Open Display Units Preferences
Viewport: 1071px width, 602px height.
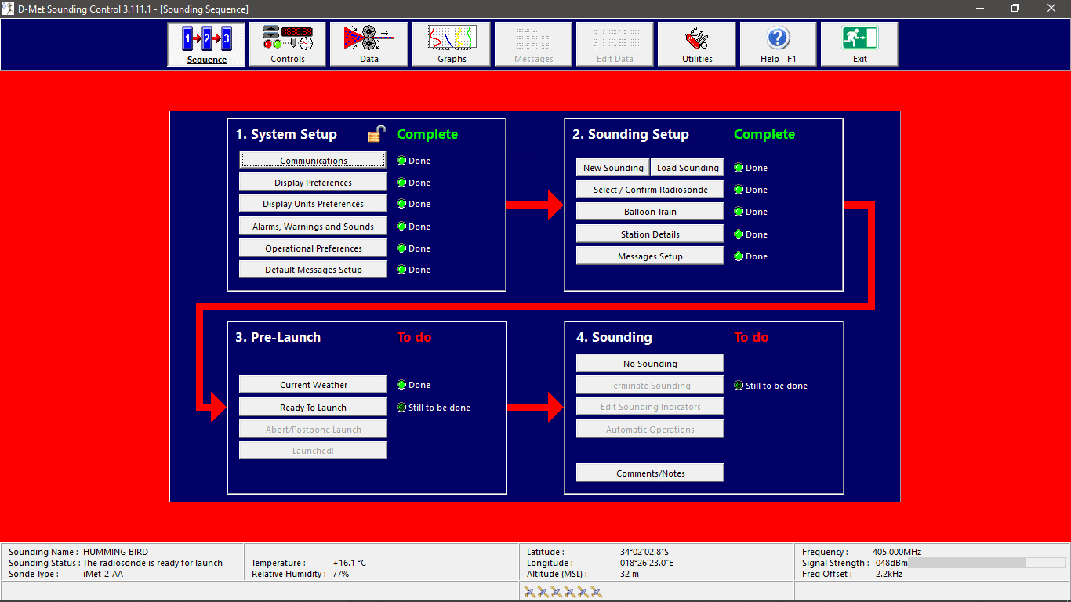pos(313,204)
